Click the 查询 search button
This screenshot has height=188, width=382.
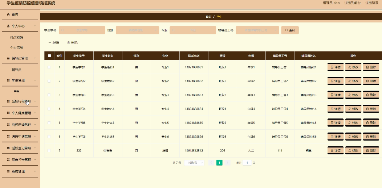290,30
